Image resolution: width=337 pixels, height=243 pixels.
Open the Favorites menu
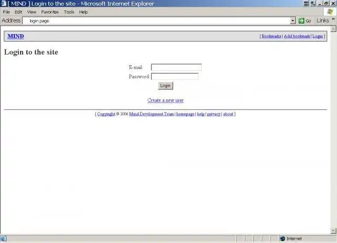50,12
